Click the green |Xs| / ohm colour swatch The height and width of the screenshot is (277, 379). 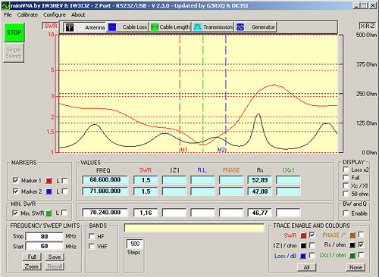tap(352, 255)
